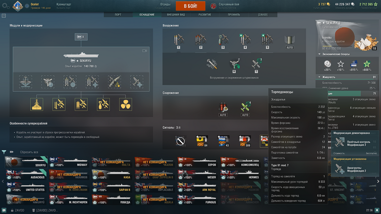Select squadron 2 torpedo bombers icon

(x=201, y=40)
